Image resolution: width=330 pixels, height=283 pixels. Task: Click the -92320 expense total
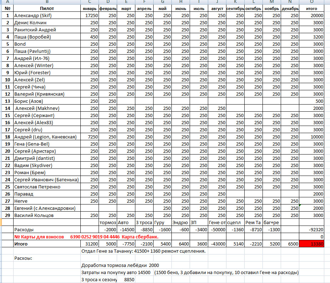pyautogui.click(x=311, y=230)
